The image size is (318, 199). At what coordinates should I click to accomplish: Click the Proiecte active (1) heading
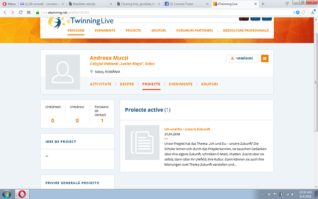pos(148,110)
